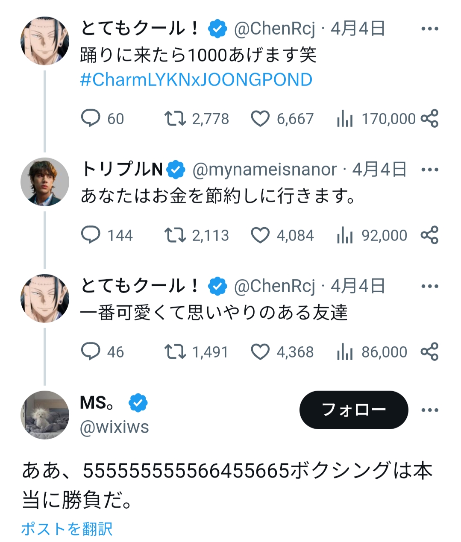461x542 pixels.
Task: Open the @mynameisnanor profile picture
Action: [x=45, y=182]
